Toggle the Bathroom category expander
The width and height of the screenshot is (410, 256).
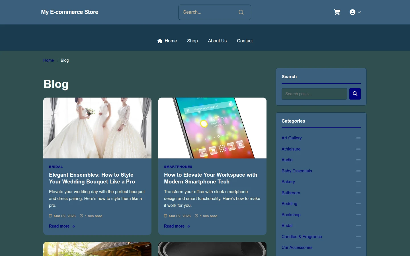click(x=358, y=193)
